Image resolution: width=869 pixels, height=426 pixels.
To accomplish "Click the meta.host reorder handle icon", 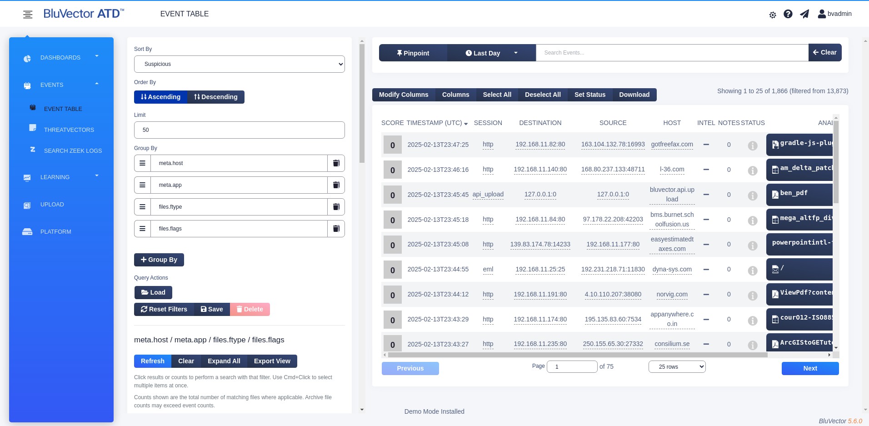I will click(142, 163).
